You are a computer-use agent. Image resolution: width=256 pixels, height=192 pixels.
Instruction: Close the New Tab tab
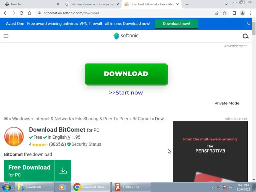[x=58, y=4]
